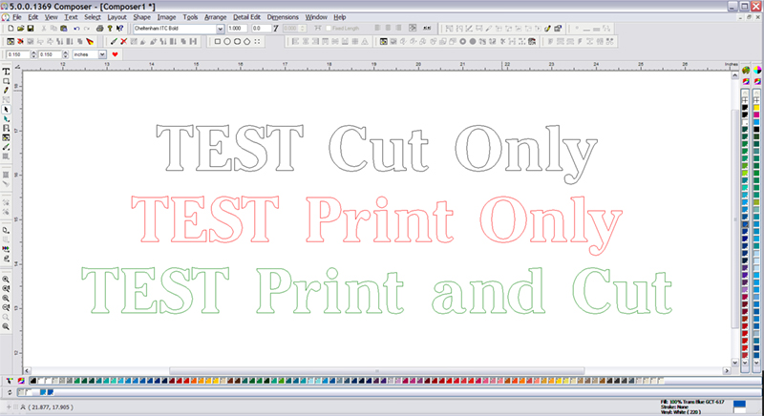Click the polygon shape icon

[x=247, y=42]
